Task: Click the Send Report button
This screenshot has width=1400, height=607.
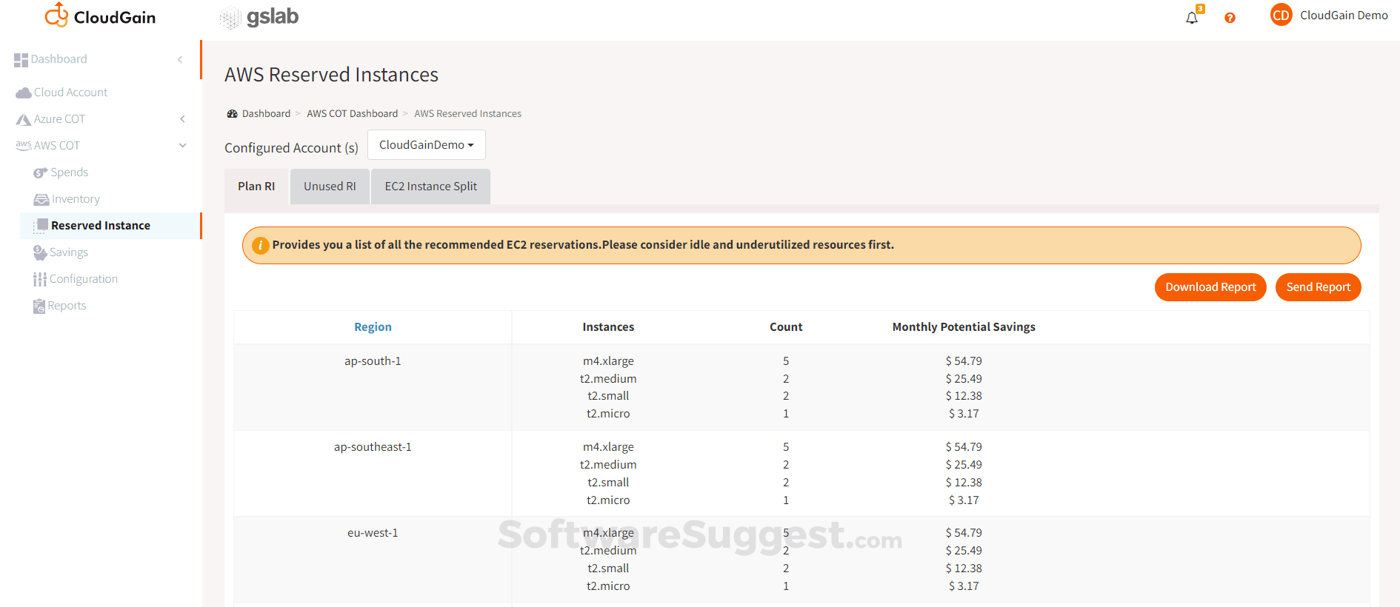Action: click(x=1318, y=287)
